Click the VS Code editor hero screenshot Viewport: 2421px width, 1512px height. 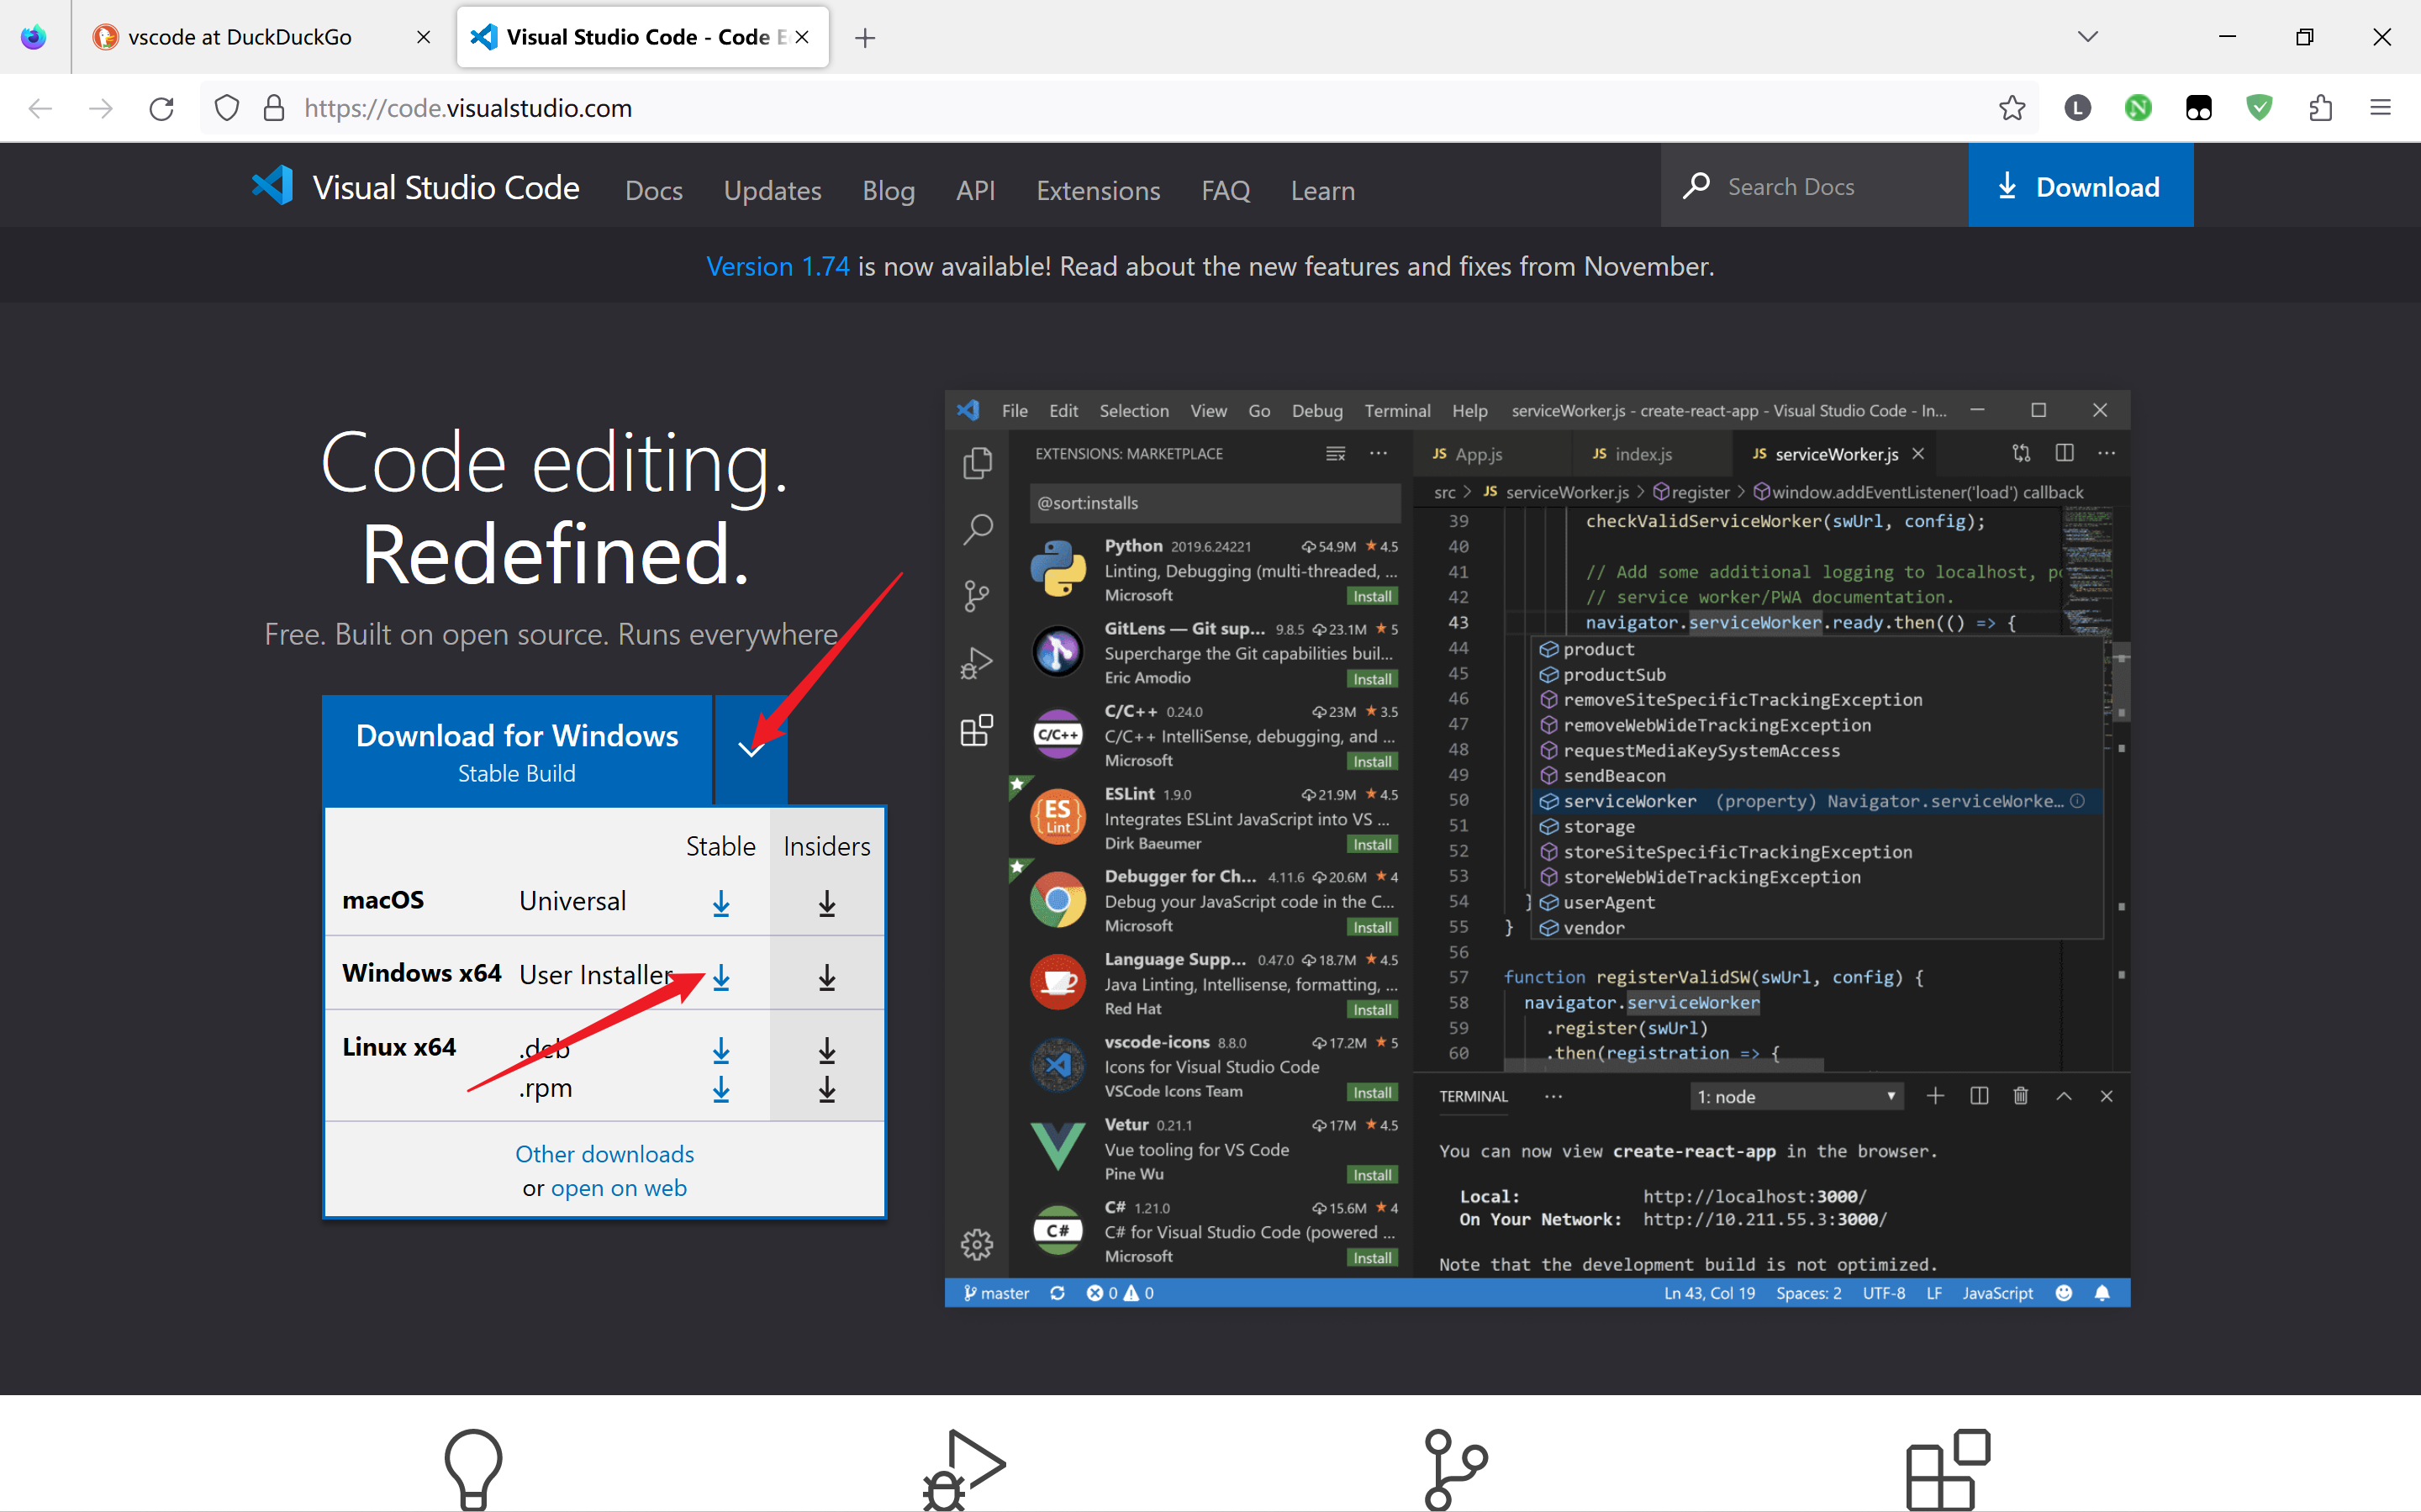coord(1537,848)
